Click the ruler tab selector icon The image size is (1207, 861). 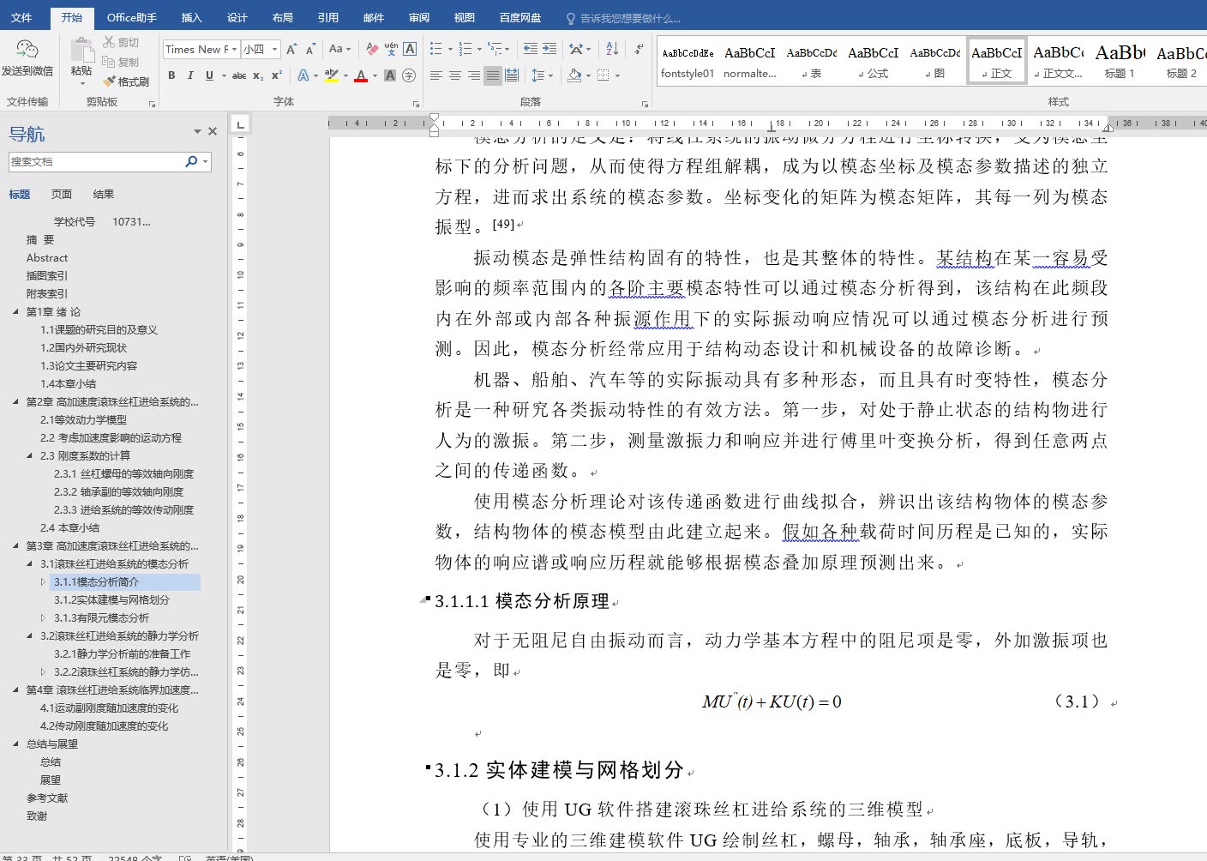pyautogui.click(x=241, y=124)
